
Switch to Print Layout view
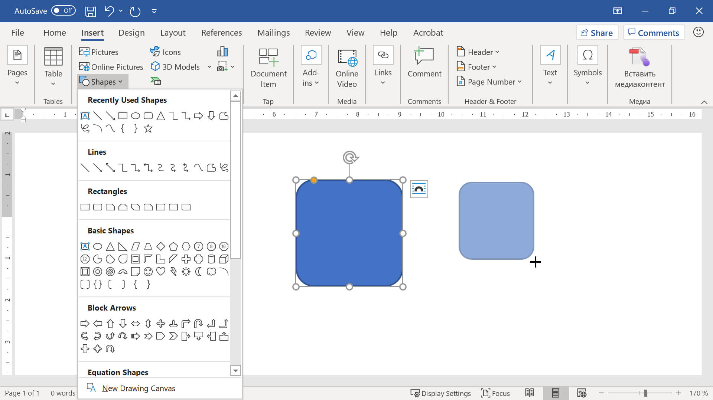555,393
